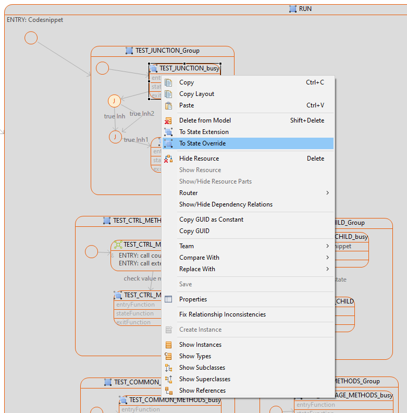
Task: Expand the Team submenu
Action: pyautogui.click(x=327, y=246)
